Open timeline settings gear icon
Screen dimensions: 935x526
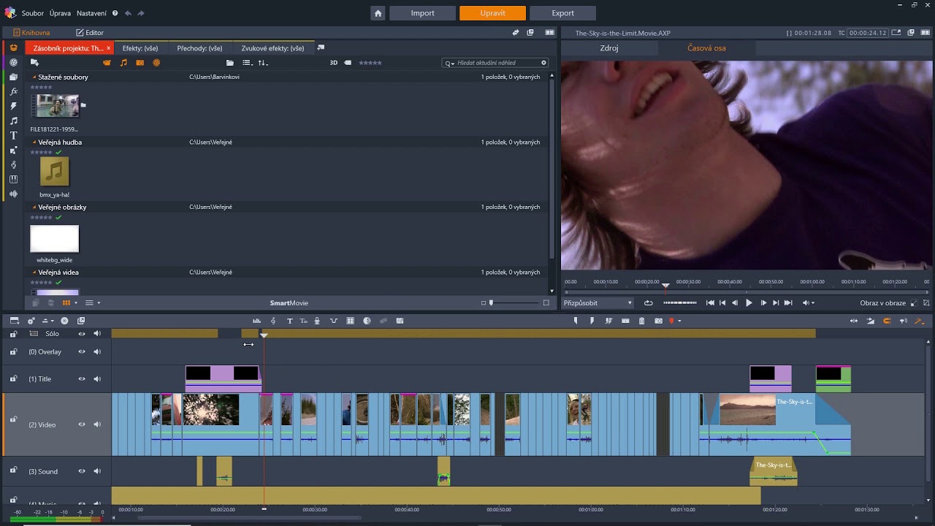[x=31, y=321]
